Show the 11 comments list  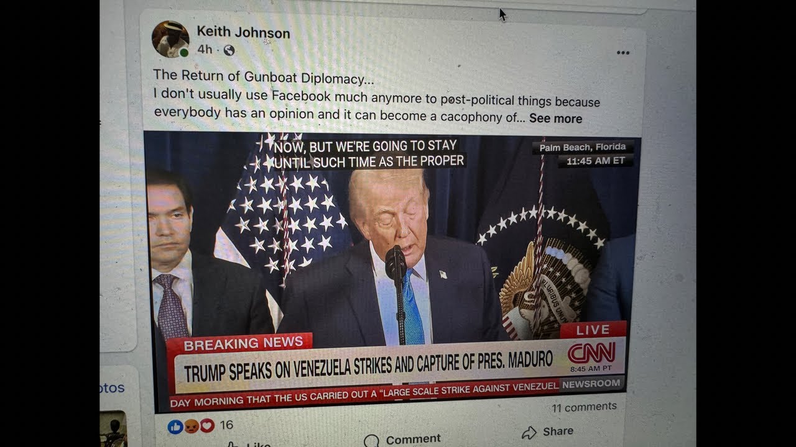coord(584,407)
